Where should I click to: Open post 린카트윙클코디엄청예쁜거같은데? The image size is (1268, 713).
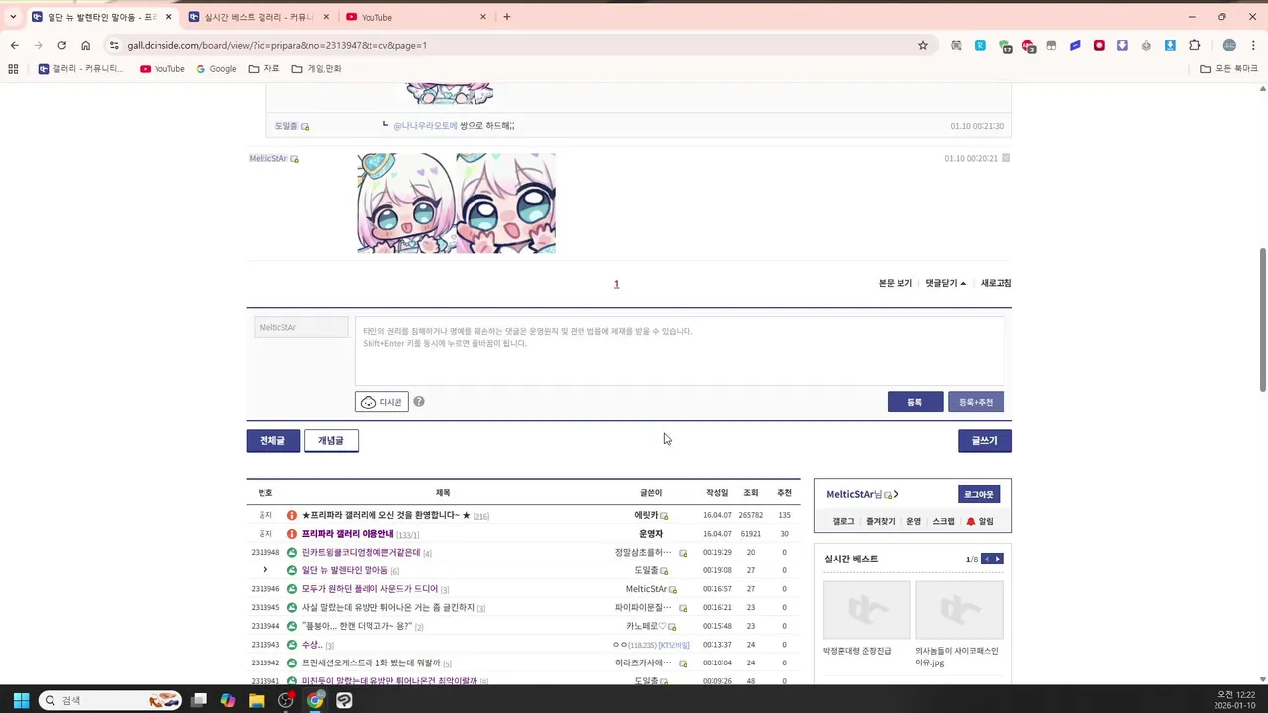click(x=361, y=553)
